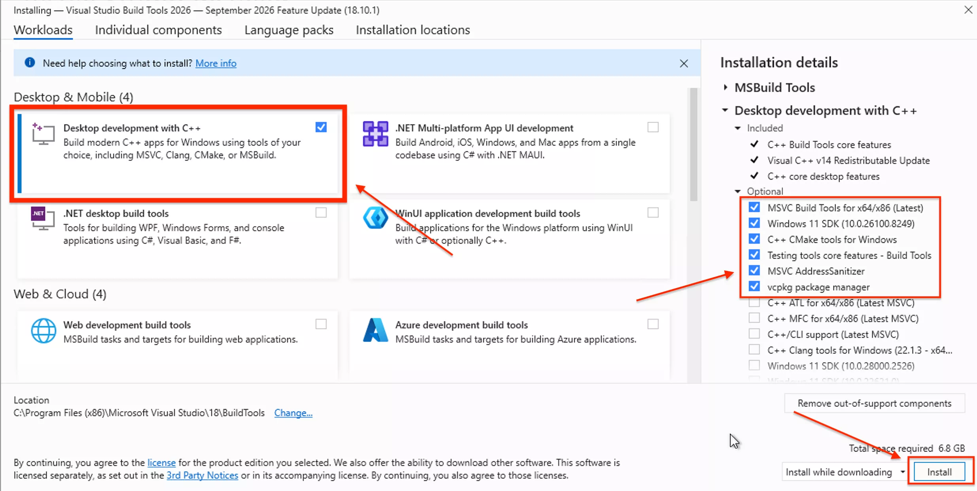The width and height of the screenshot is (977, 491).
Task: Check Azure development build tools workload
Action: pos(653,324)
